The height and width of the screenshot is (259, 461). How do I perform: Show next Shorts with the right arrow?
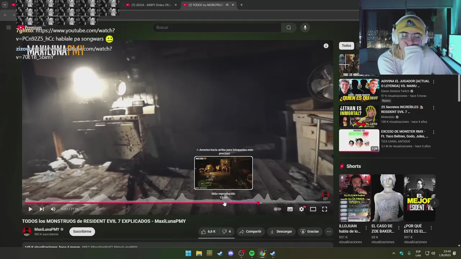[434, 203]
